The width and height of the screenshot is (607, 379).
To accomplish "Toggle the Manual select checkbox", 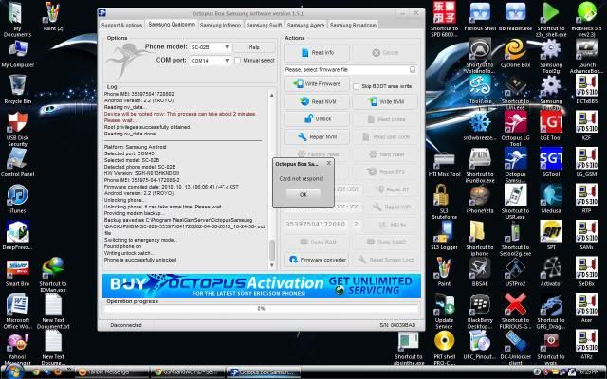I will 237,61.
